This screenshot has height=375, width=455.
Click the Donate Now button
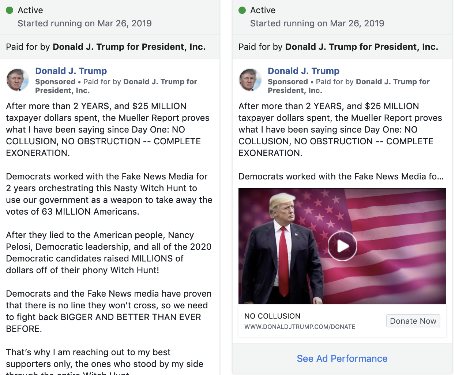click(x=413, y=321)
